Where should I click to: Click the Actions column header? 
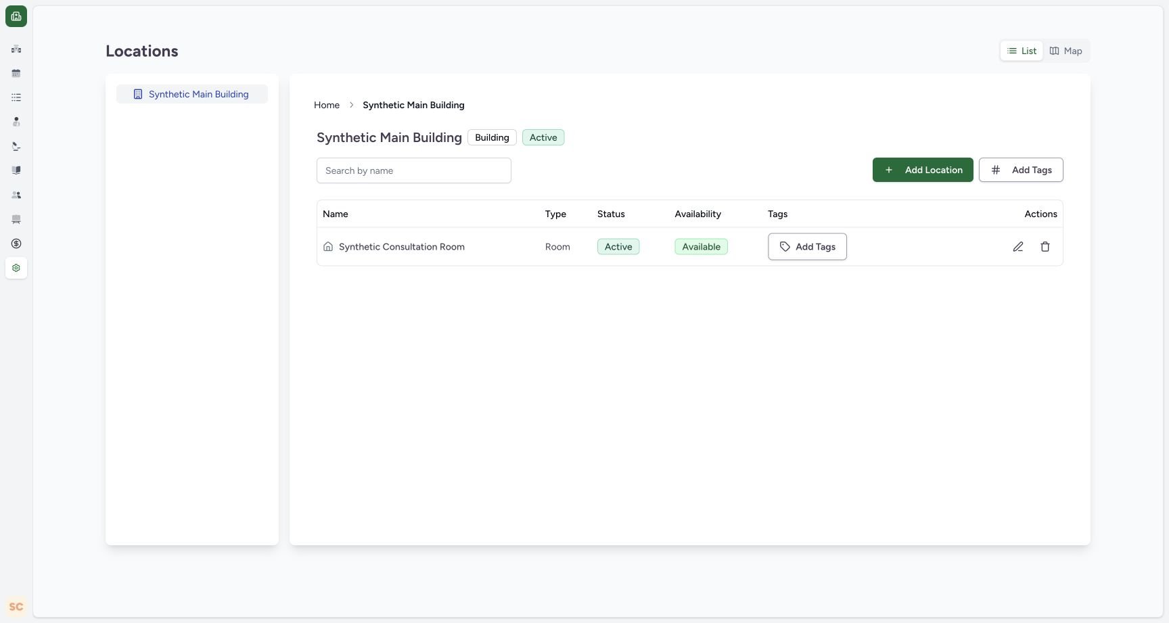[1040, 214]
